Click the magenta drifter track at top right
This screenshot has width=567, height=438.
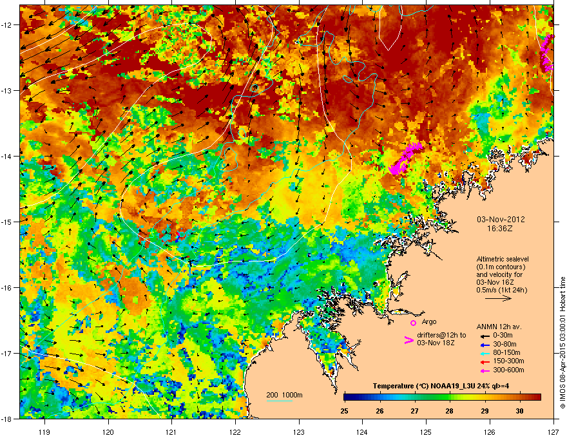[x=546, y=53]
